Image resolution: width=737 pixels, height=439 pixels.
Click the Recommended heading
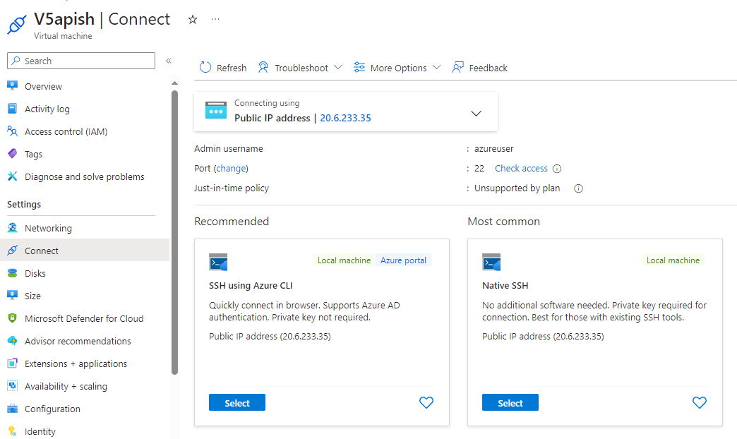pyautogui.click(x=232, y=222)
